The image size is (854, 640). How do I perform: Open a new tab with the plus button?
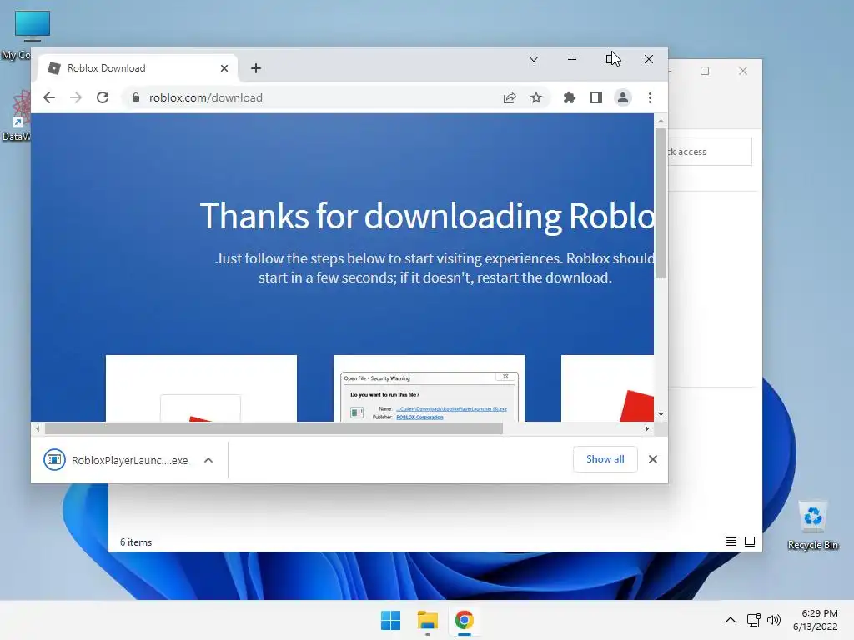(x=256, y=68)
